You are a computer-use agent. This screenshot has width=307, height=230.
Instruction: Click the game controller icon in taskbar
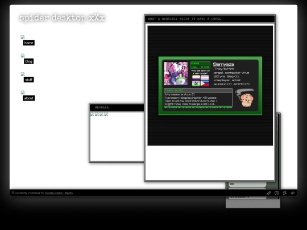point(277,193)
